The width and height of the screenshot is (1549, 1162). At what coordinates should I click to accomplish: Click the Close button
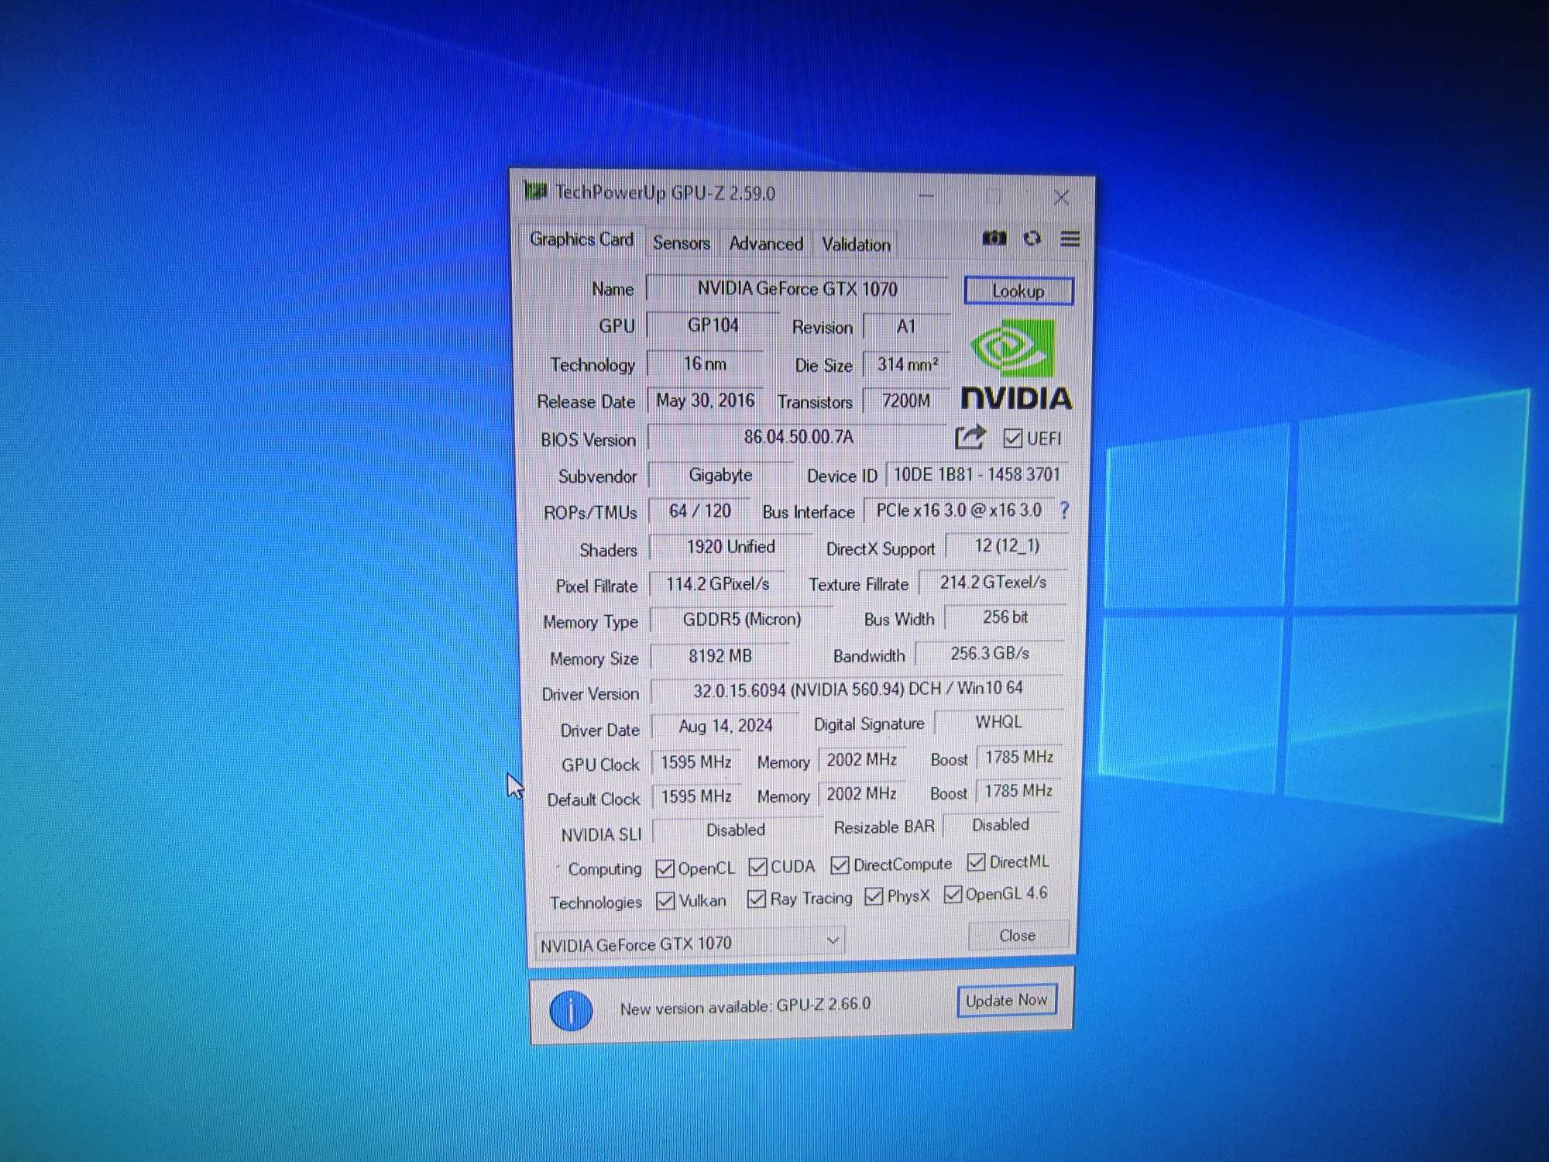coord(1018,935)
